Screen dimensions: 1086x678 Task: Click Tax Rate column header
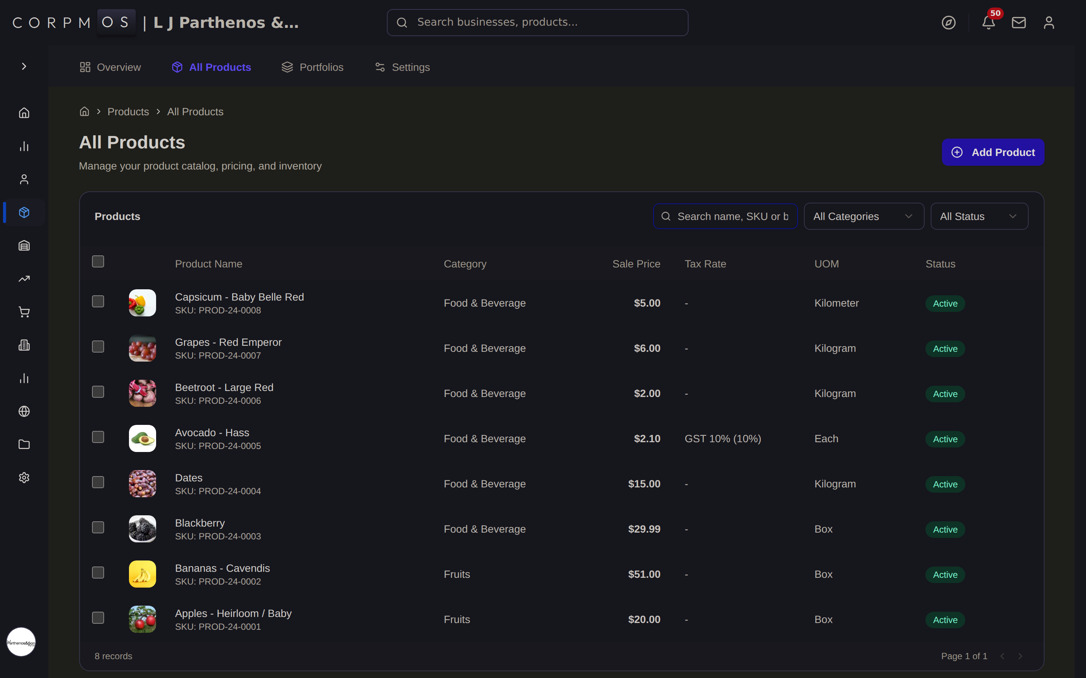click(705, 264)
